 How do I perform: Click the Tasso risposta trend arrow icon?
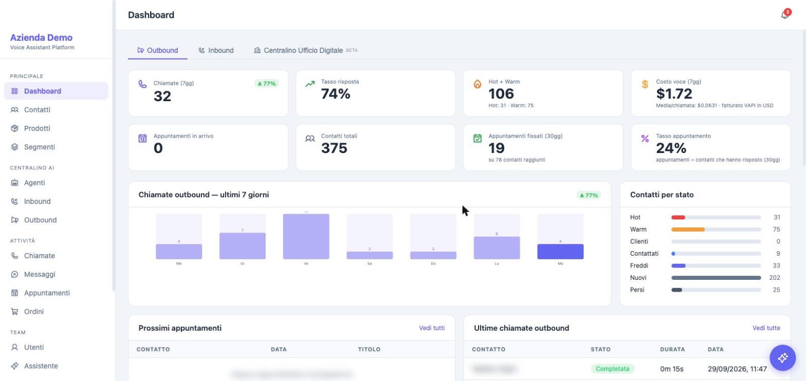pyautogui.click(x=310, y=84)
